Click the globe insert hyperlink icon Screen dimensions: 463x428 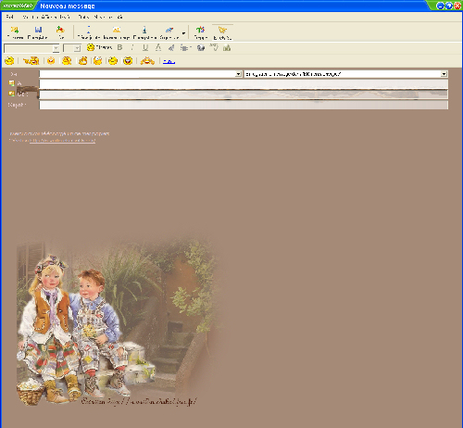pos(201,47)
